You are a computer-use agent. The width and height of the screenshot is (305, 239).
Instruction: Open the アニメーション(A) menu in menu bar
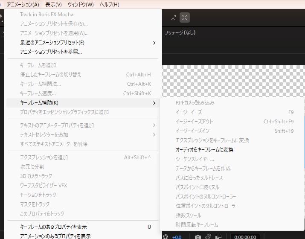point(23,4)
